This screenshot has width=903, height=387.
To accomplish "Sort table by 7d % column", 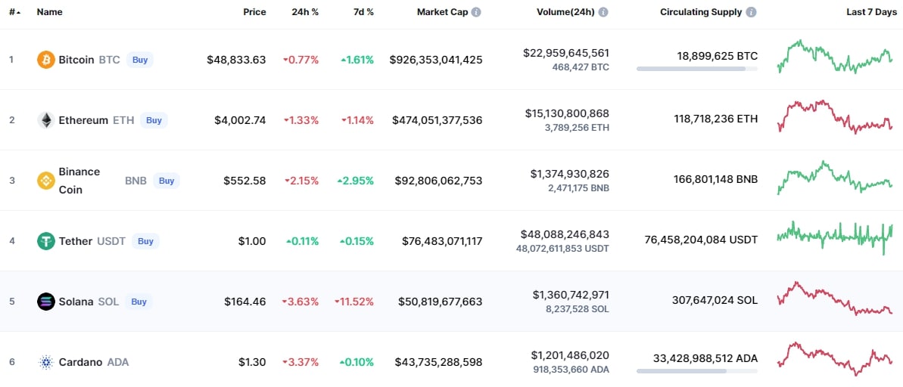I will (363, 12).
